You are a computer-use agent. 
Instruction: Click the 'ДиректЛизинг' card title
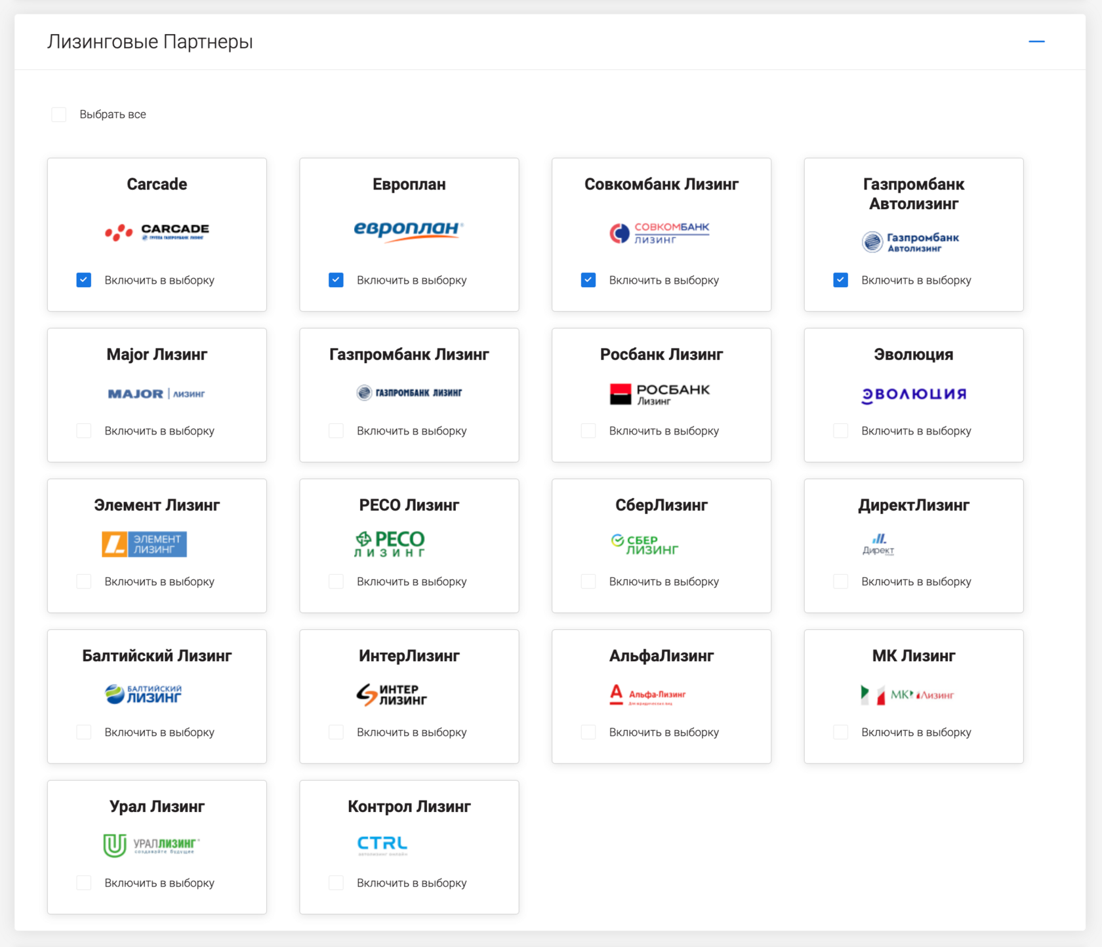point(914,505)
